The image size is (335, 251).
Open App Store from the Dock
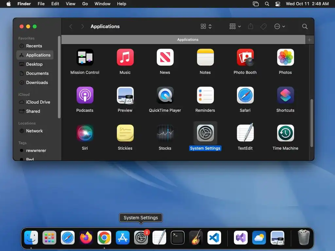tap(123, 238)
